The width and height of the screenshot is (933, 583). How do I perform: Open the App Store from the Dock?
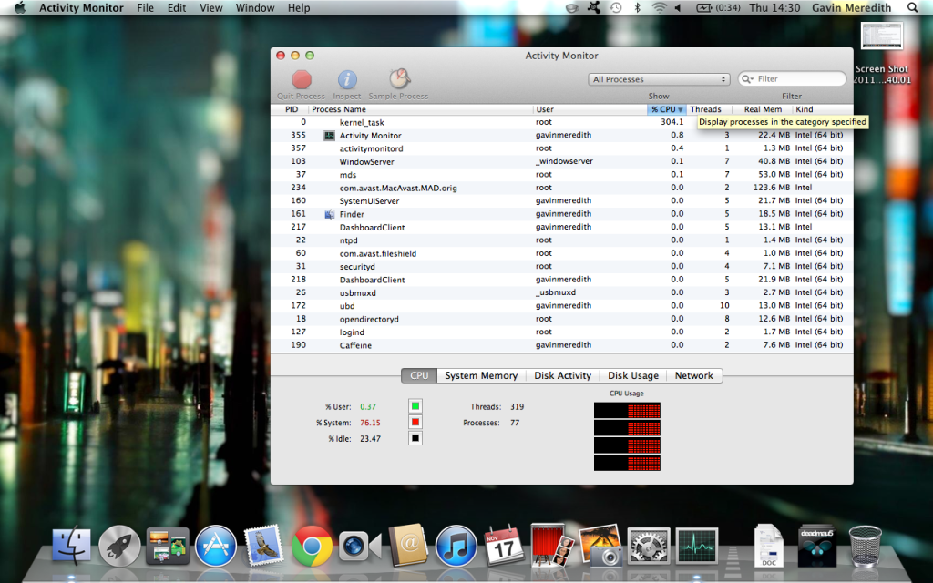click(216, 546)
